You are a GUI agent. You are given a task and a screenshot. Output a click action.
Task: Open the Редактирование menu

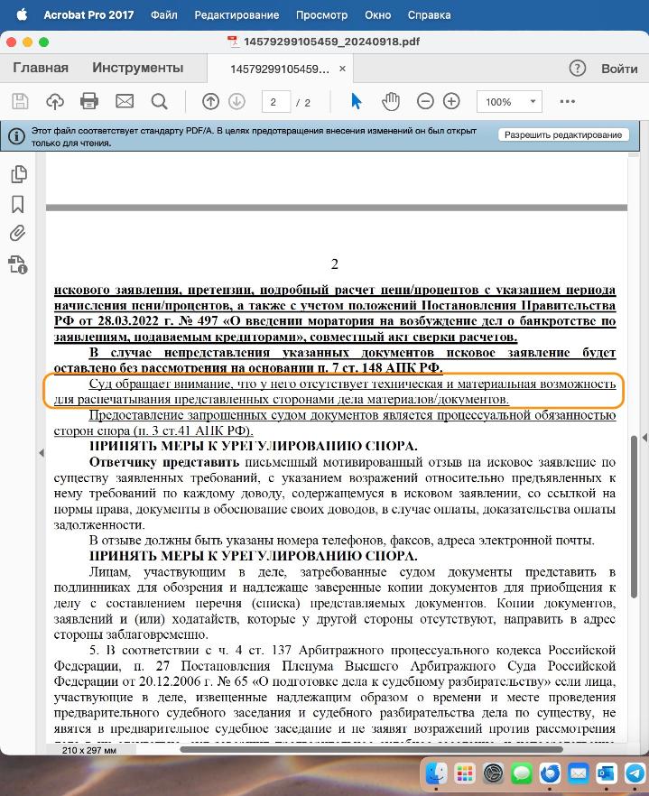pyautogui.click(x=236, y=14)
